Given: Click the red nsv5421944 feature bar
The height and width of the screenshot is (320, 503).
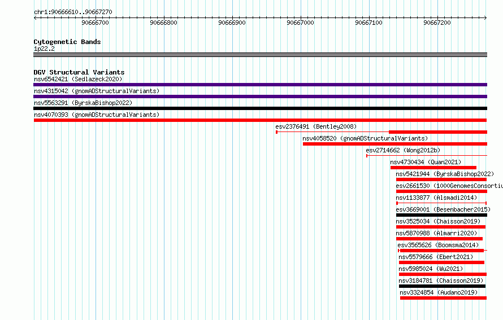Looking at the screenshot, I should pos(441,179).
